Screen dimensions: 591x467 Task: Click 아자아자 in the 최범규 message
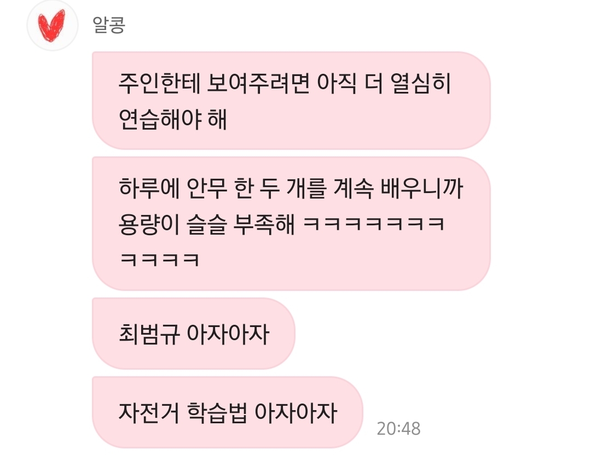tap(228, 334)
